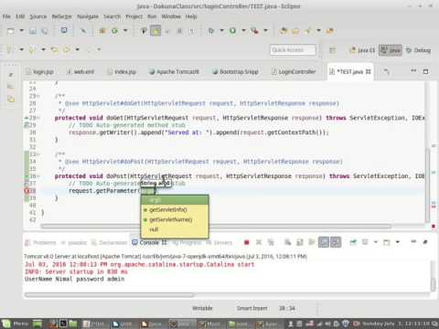This screenshot has width=439, height=329.
Task: Open the LoginController editor tab
Action: 294,72
